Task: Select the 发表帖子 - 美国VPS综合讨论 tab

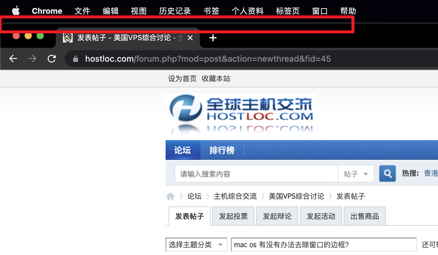Action: (x=128, y=38)
